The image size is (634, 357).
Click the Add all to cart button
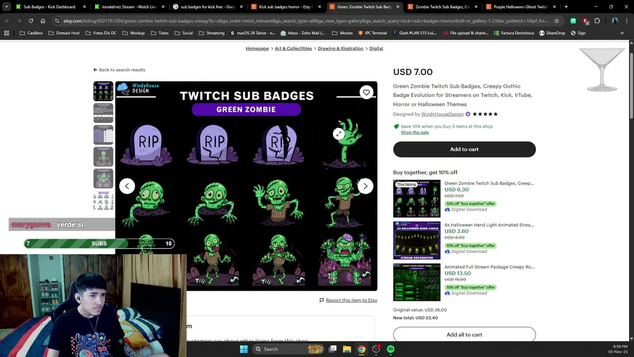click(464, 335)
